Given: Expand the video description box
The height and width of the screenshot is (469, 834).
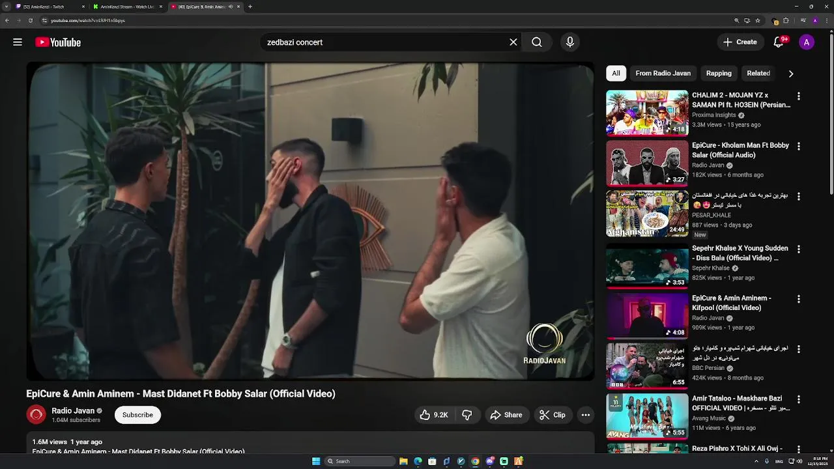Looking at the screenshot, I should point(310,444).
